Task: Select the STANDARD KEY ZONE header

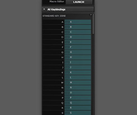Action: (54, 16)
